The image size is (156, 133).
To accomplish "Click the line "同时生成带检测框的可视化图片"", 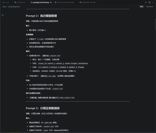I will (x=42, y=47).
